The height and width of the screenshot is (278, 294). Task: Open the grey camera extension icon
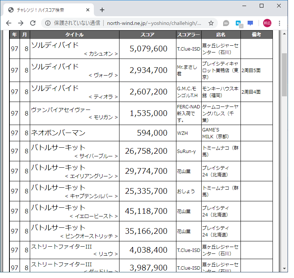(x=226, y=23)
